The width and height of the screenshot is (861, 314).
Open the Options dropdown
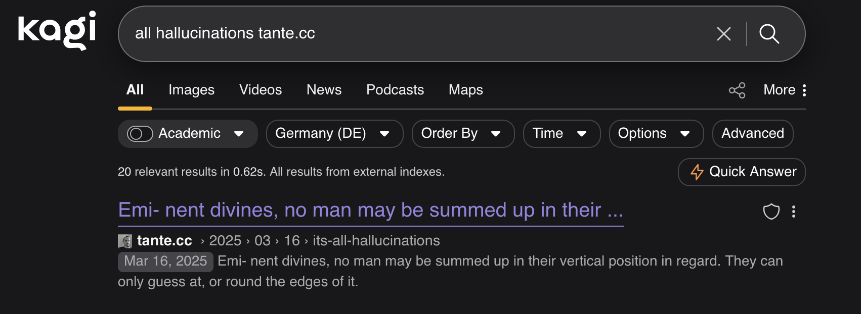pyautogui.click(x=656, y=134)
